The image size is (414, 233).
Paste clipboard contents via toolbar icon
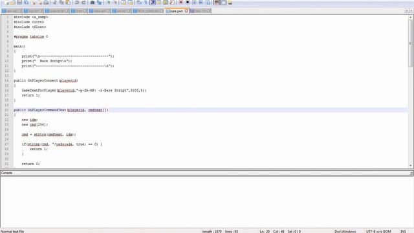[68, 3]
